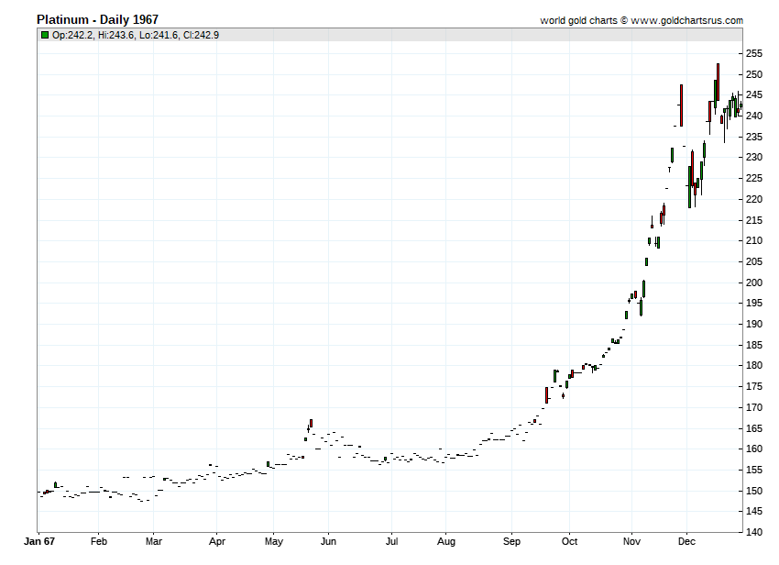This screenshot has width=779, height=565.
Task: Click the 140 price axis label
Action: [x=753, y=532]
